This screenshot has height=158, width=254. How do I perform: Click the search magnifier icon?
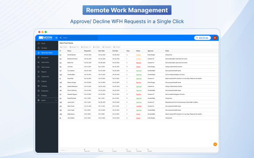[61, 38]
